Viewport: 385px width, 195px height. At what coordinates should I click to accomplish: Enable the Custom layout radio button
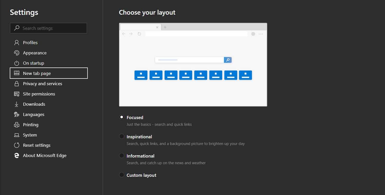pos(122,175)
